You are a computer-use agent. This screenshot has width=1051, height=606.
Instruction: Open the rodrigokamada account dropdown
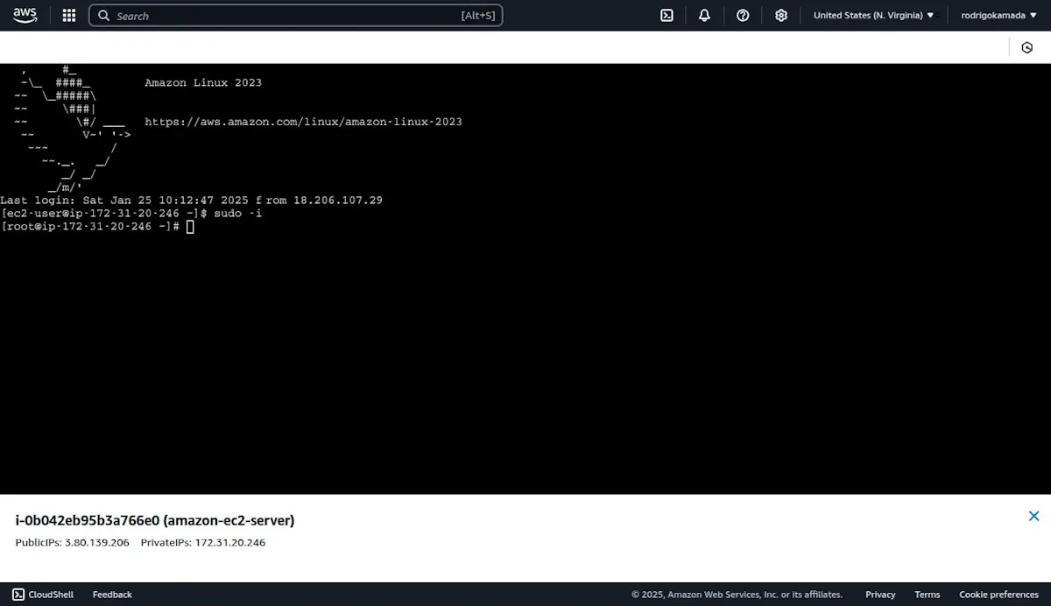pyautogui.click(x=998, y=15)
